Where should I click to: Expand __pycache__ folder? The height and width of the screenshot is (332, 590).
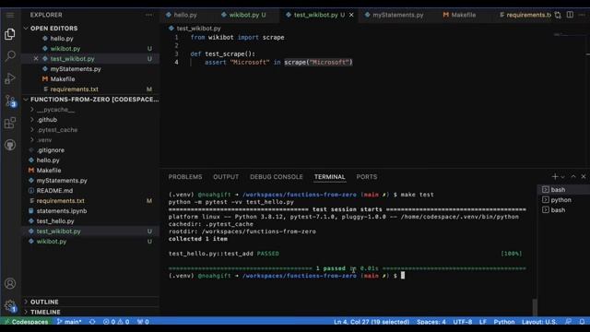click(55, 110)
